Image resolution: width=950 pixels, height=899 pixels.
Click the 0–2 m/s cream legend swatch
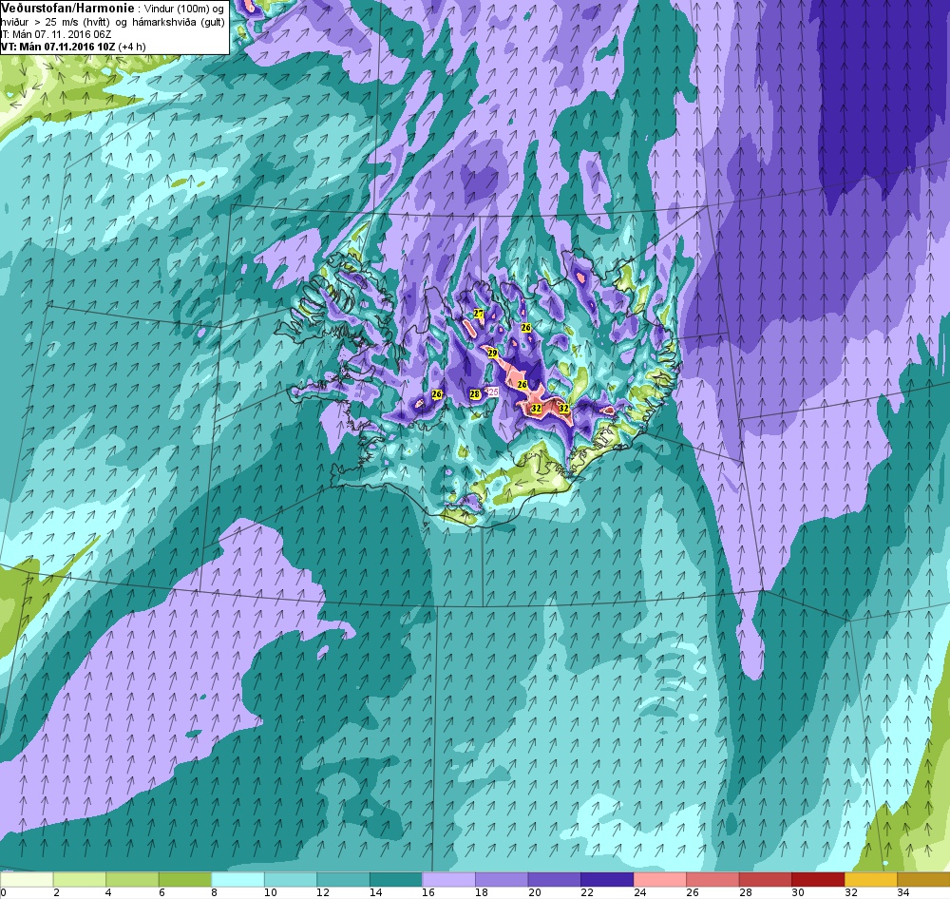pos(27,879)
